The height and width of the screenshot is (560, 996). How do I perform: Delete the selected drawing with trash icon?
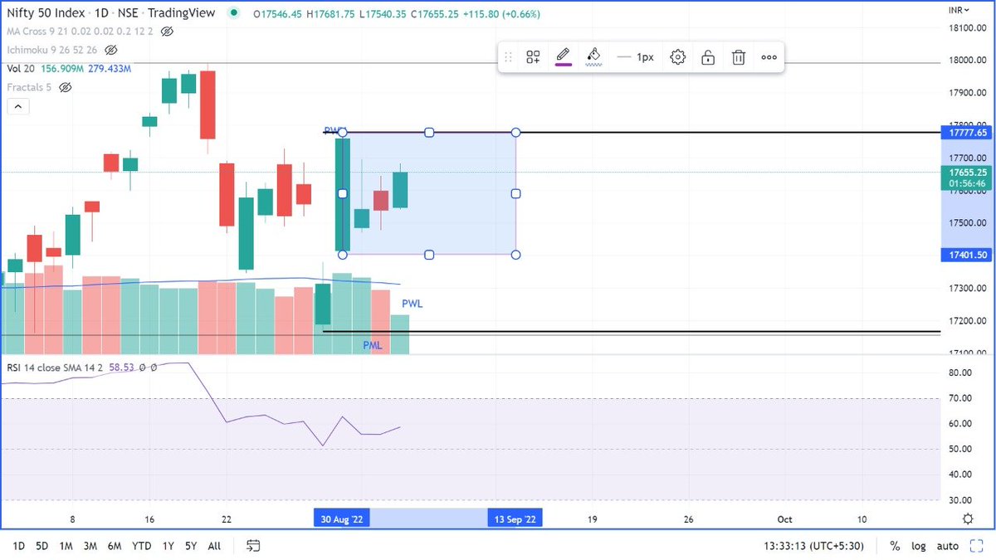pyautogui.click(x=738, y=57)
